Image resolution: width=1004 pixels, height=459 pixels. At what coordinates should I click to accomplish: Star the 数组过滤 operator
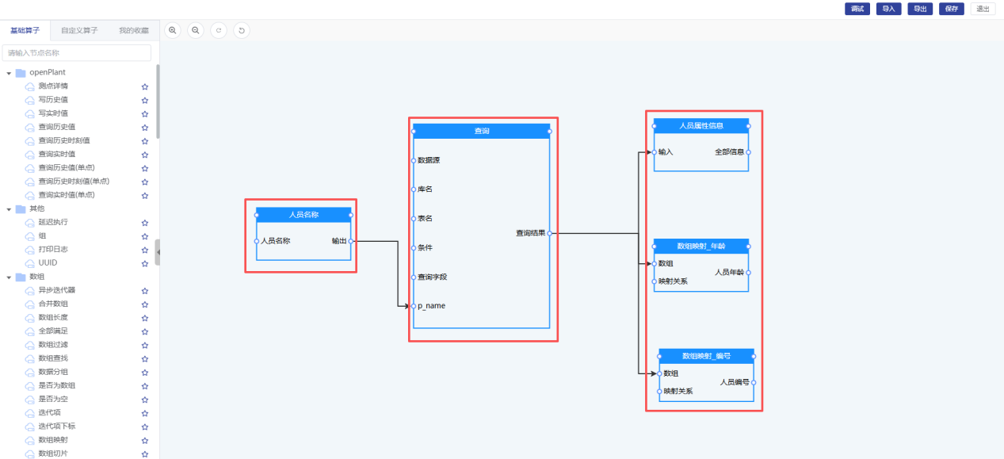(x=145, y=345)
